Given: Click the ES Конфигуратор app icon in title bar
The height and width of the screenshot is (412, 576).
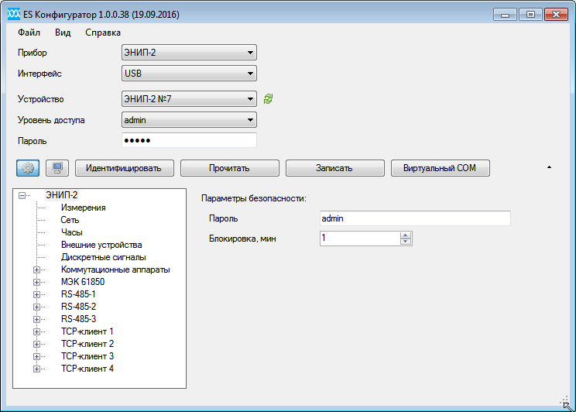Looking at the screenshot, I should (14, 15).
